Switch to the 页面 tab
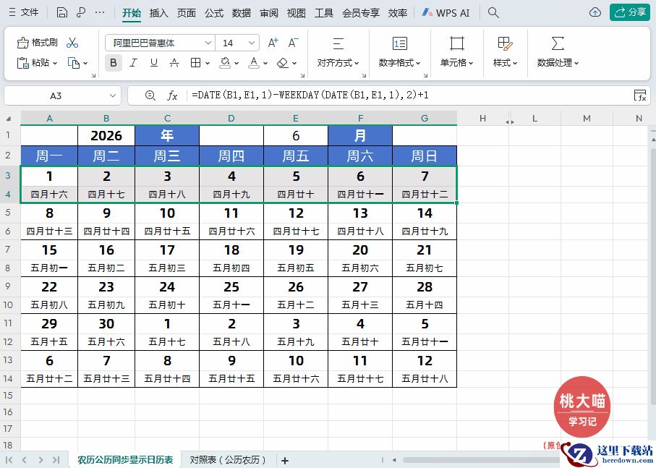Viewport: 656px width, 468px height. 186,13
